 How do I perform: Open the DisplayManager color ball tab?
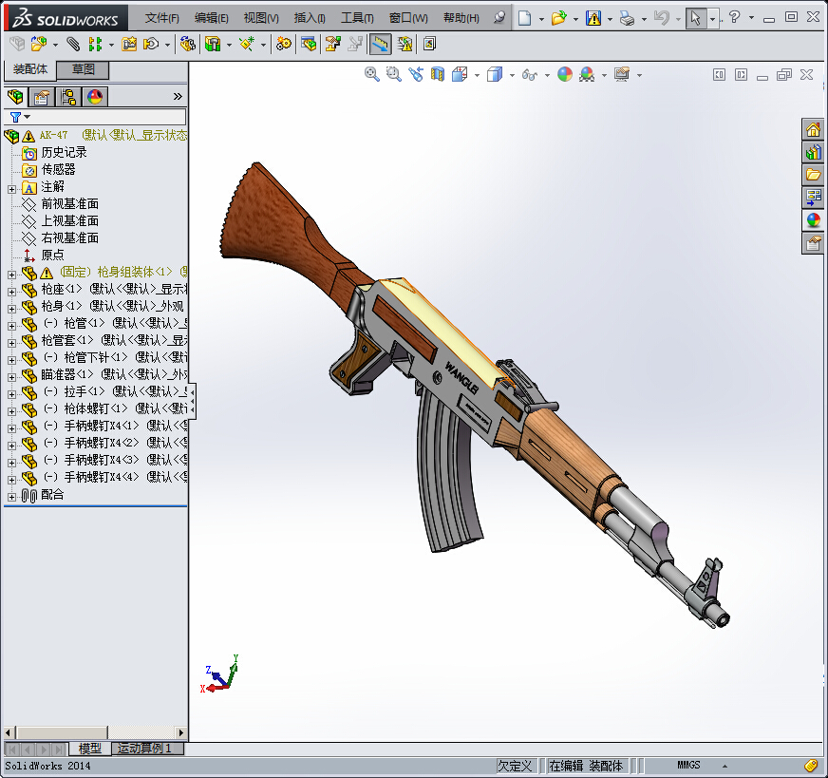point(95,97)
